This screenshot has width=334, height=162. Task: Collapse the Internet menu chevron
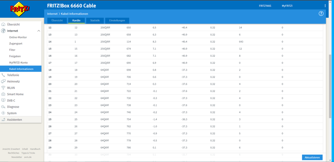coord(38,31)
